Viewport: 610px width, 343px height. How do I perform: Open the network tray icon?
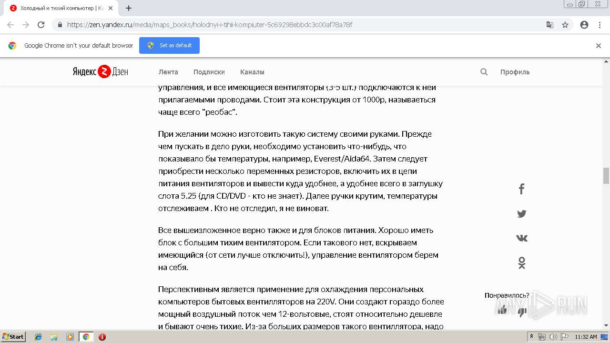click(x=542, y=337)
